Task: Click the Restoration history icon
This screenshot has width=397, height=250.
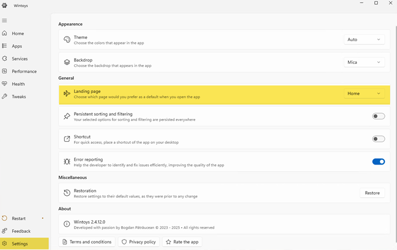Action: point(67,193)
